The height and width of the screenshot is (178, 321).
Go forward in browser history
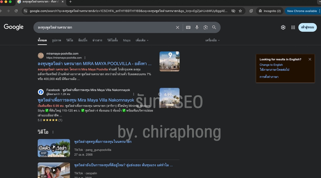[x=8, y=11]
